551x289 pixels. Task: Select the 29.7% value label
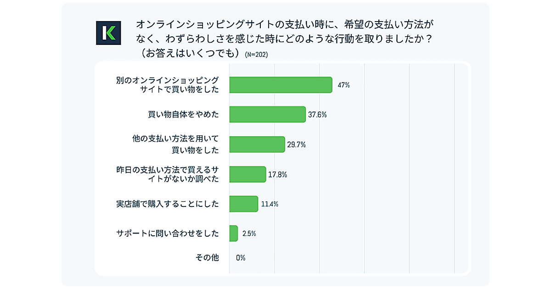pos(297,144)
